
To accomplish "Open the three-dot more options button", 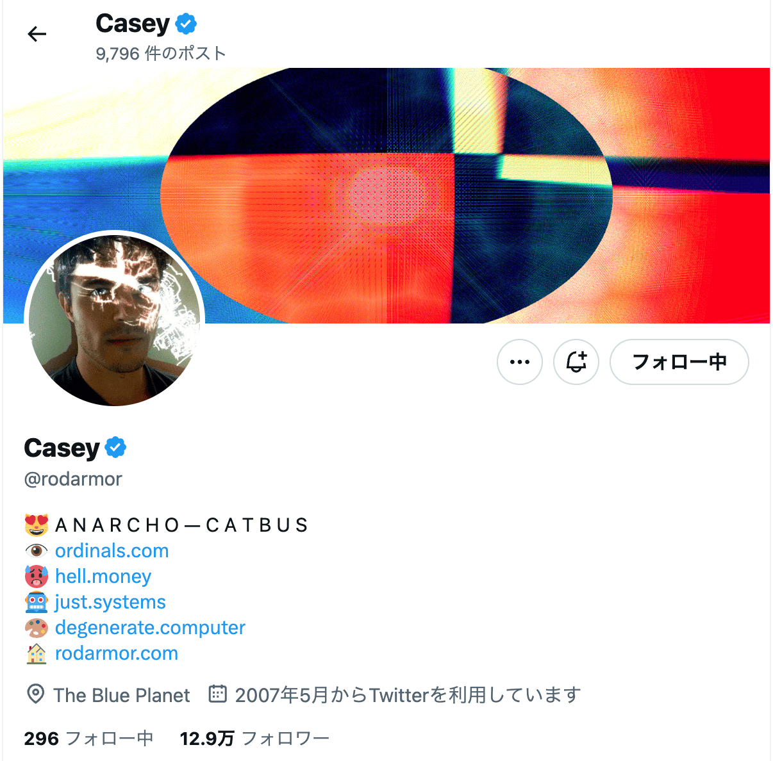I will (520, 362).
